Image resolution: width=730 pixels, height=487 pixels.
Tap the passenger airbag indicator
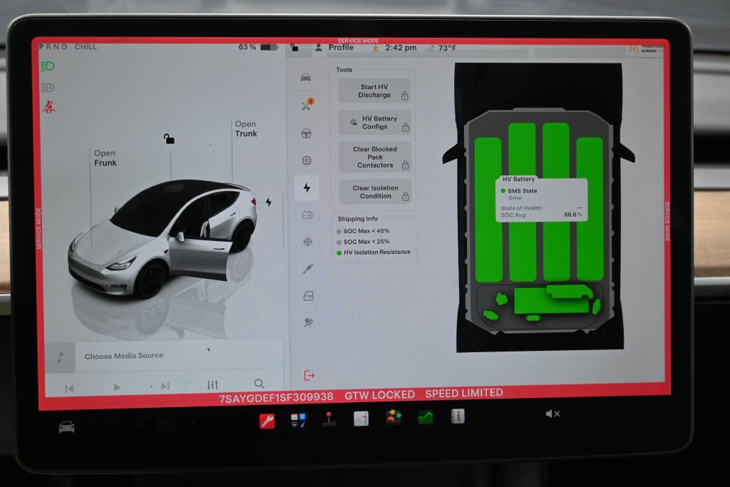click(646, 48)
